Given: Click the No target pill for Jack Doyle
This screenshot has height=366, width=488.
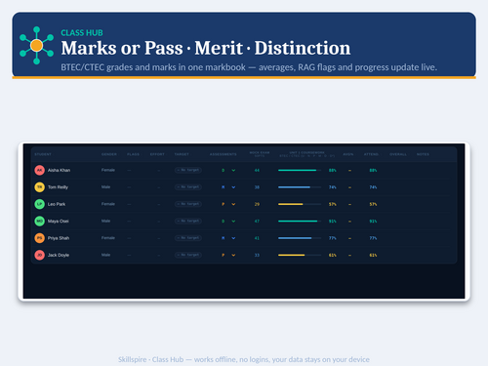Looking at the screenshot, I should [188, 255].
